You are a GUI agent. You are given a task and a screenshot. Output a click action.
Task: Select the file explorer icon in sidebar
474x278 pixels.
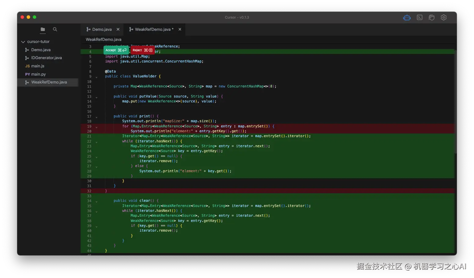point(42,29)
